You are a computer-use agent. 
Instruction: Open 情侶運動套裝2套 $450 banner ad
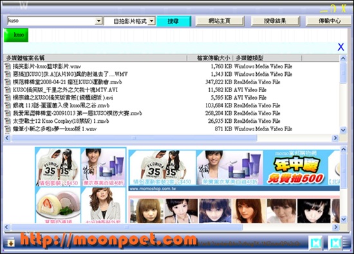[162, 168]
